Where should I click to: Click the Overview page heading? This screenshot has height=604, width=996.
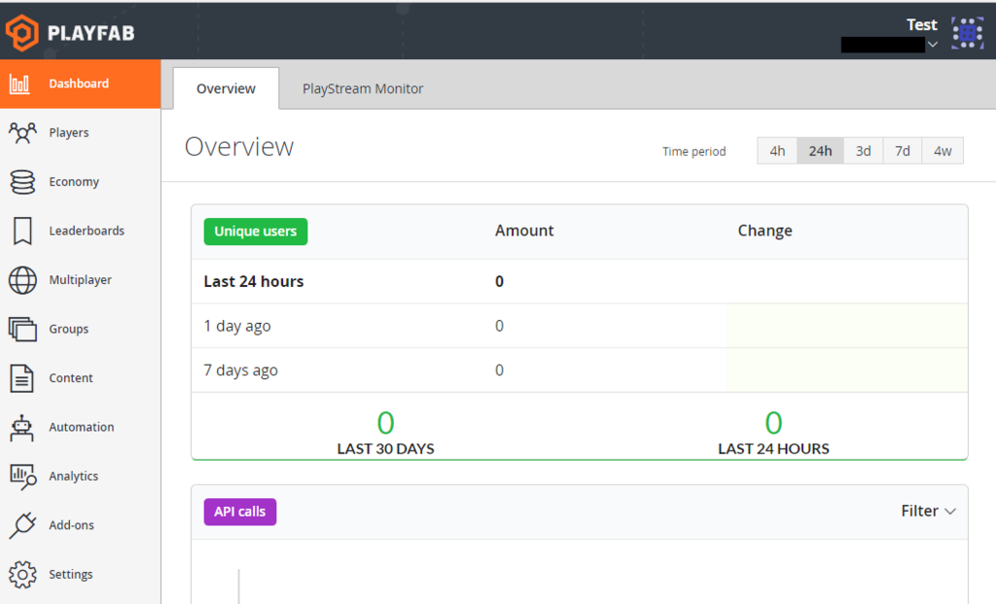(239, 147)
